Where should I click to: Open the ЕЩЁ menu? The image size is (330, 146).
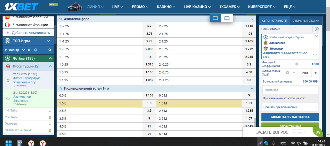tap(290, 7)
